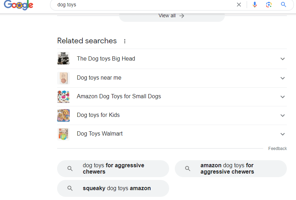Click the blue search magnifier icon

[283, 5]
